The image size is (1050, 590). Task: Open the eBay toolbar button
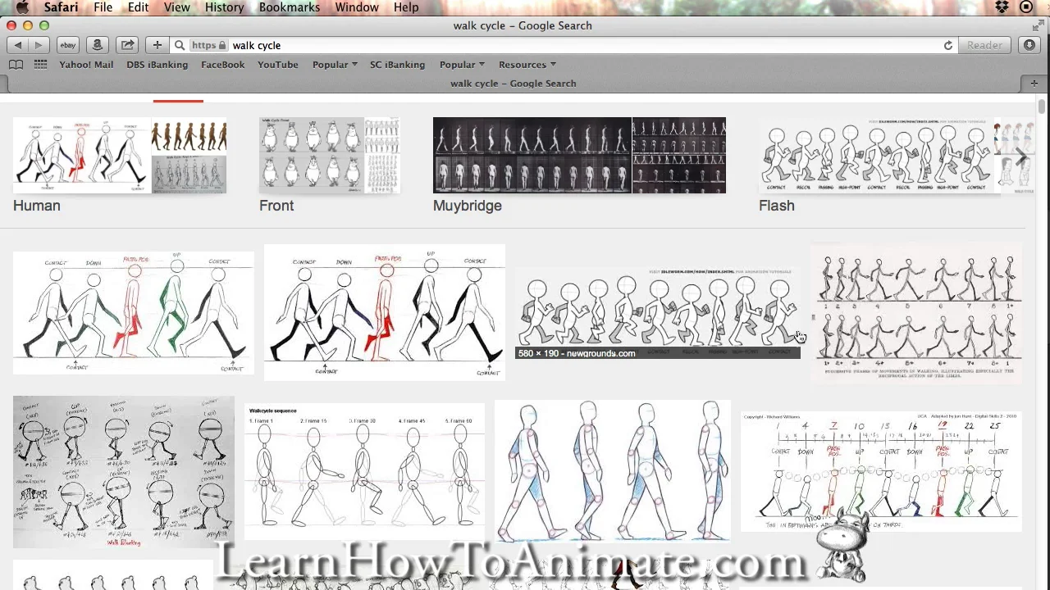coord(68,45)
